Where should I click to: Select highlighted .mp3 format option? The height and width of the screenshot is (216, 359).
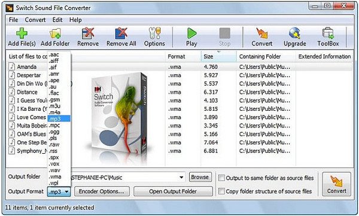59,118
